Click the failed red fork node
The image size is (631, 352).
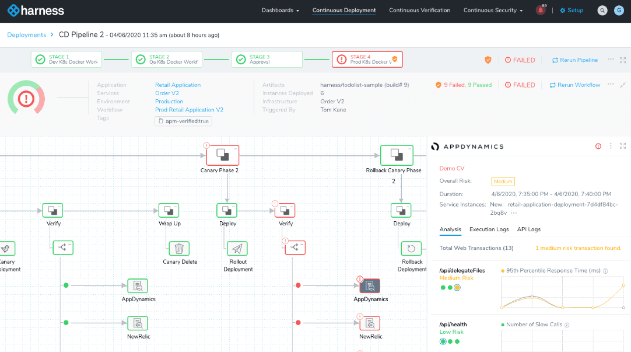click(x=295, y=248)
